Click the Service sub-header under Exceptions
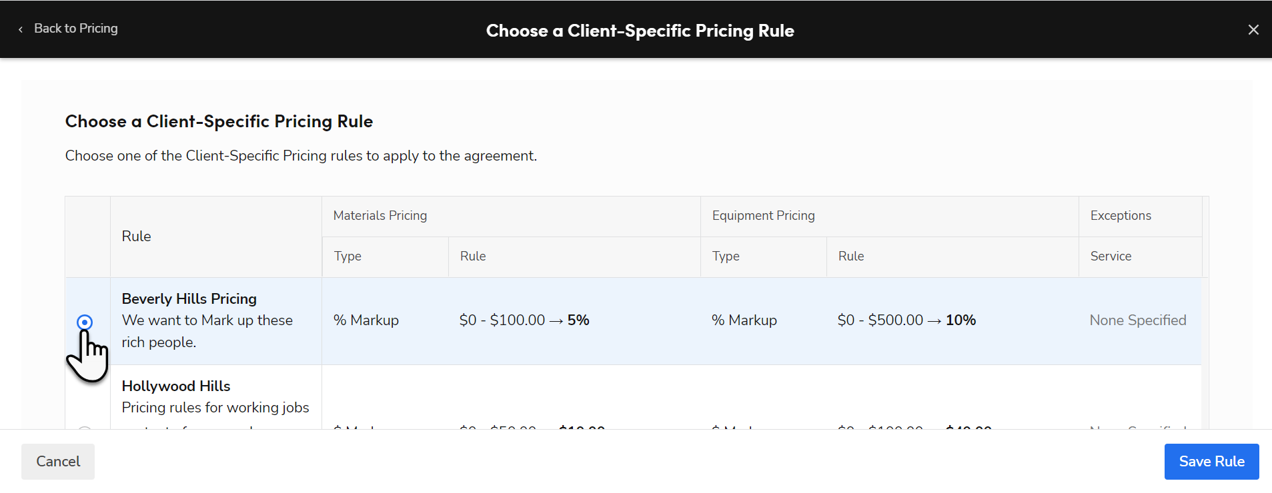The height and width of the screenshot is (493, 1272). pos(1111,256)
